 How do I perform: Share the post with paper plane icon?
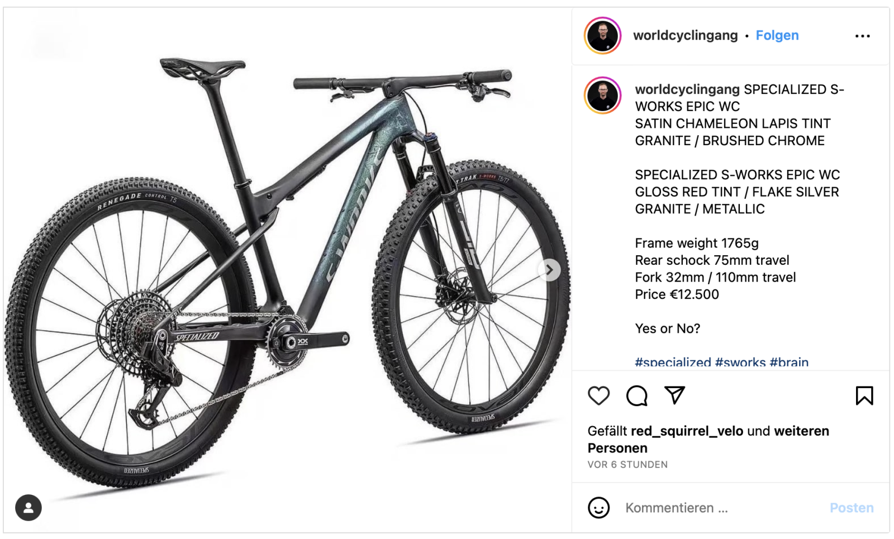[674, 395]
